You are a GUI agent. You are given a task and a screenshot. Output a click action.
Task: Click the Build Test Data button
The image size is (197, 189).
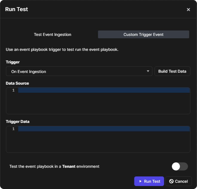click(x=172, y=71)
